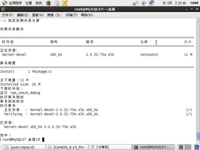Open the mail client icon in panel
The width and height of the screenshot is (200, 150).
pos(57,3)
